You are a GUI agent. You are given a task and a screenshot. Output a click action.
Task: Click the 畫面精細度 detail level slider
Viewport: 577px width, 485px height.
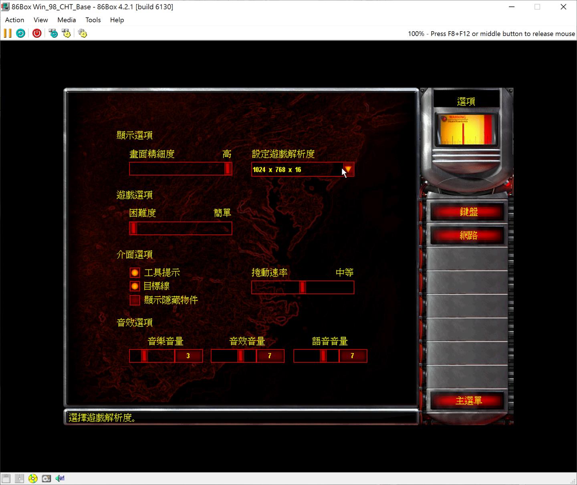click(180, 168)
